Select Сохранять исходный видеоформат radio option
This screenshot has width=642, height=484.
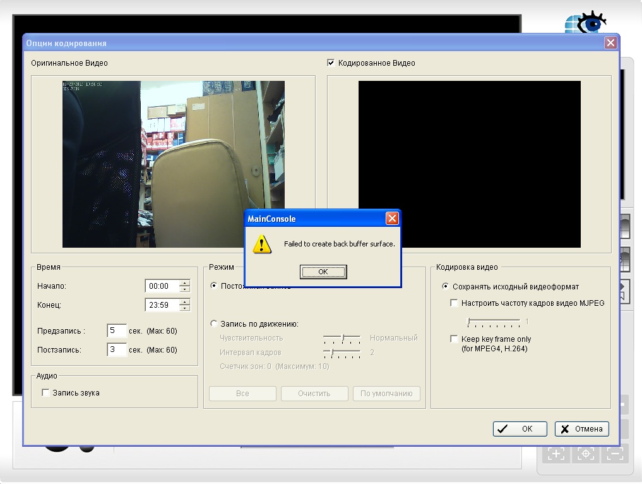tap(446, 287)
